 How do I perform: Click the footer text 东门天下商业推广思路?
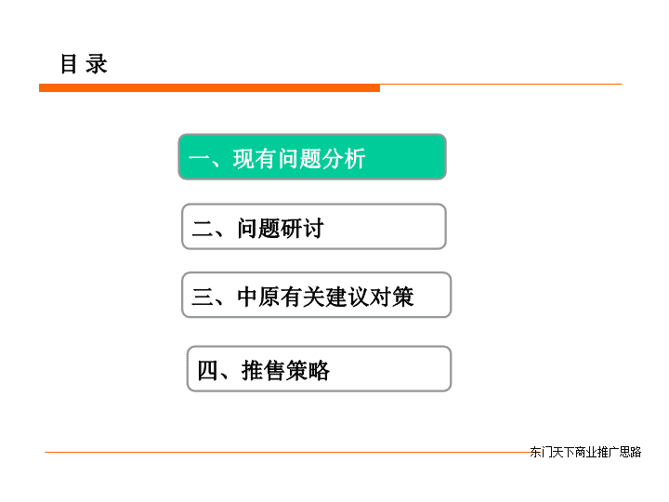click(x=585, y=452)
